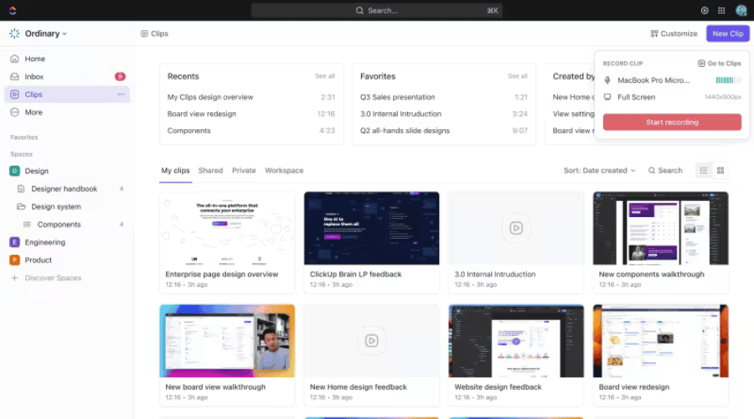Click the More icon in sidebar

click(15, 112)
